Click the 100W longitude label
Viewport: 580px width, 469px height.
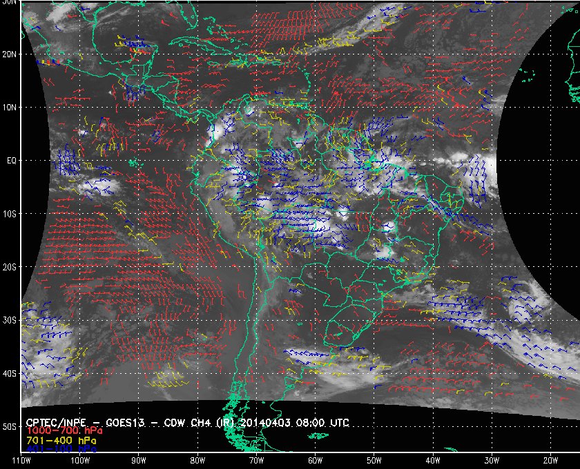click(80, 461)
